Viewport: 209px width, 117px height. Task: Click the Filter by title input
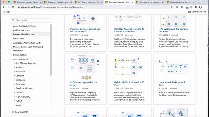click(31, 20)
